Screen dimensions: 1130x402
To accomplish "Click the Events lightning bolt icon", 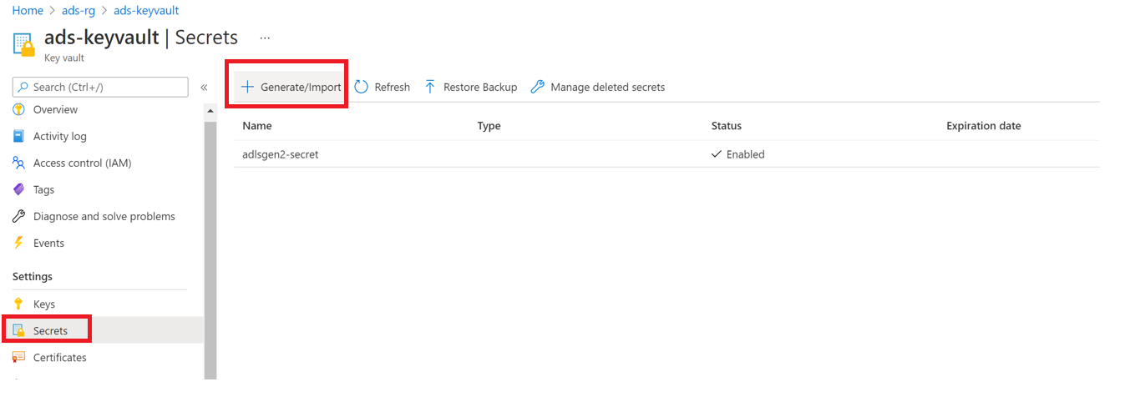I will (18, 243).
